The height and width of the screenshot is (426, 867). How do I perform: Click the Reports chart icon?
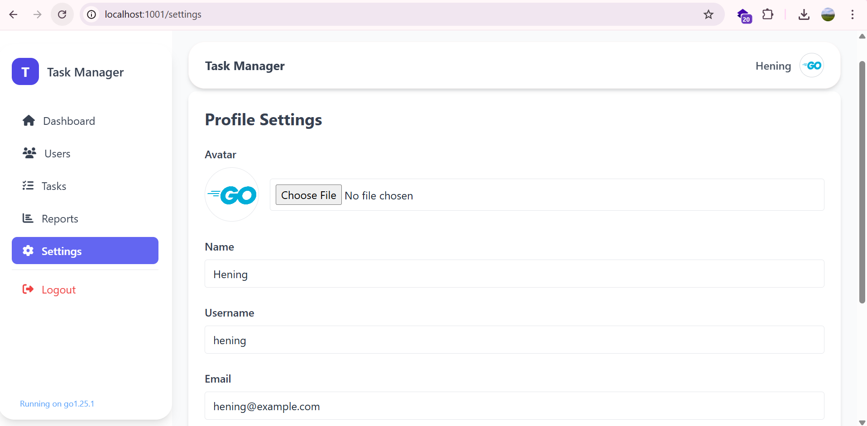click(28, 218)
